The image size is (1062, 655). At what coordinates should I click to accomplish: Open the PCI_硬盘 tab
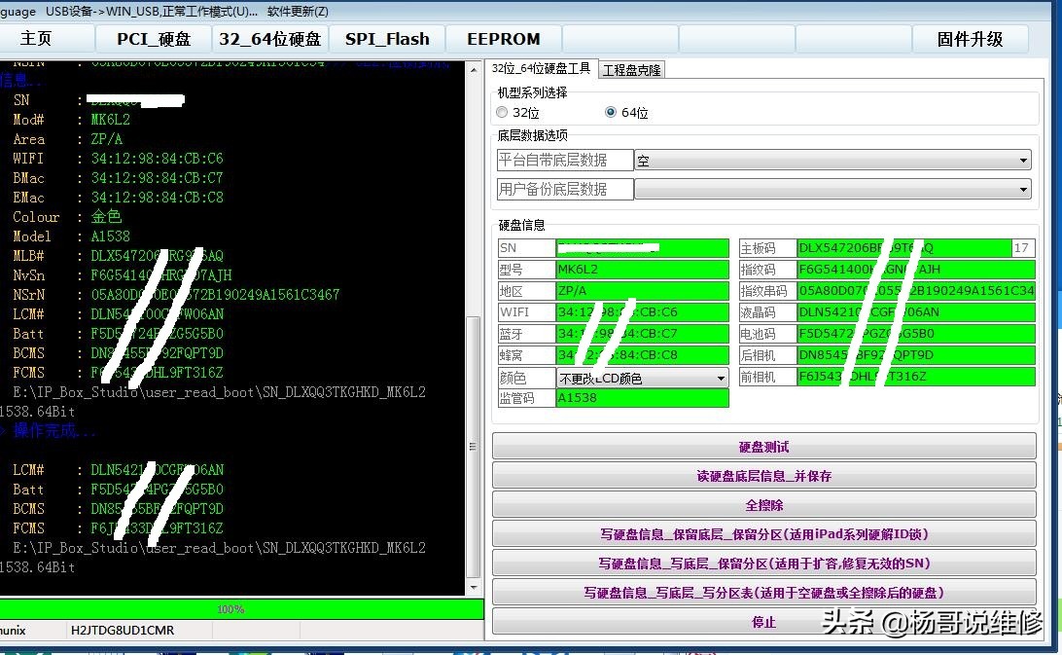[153, 38]
